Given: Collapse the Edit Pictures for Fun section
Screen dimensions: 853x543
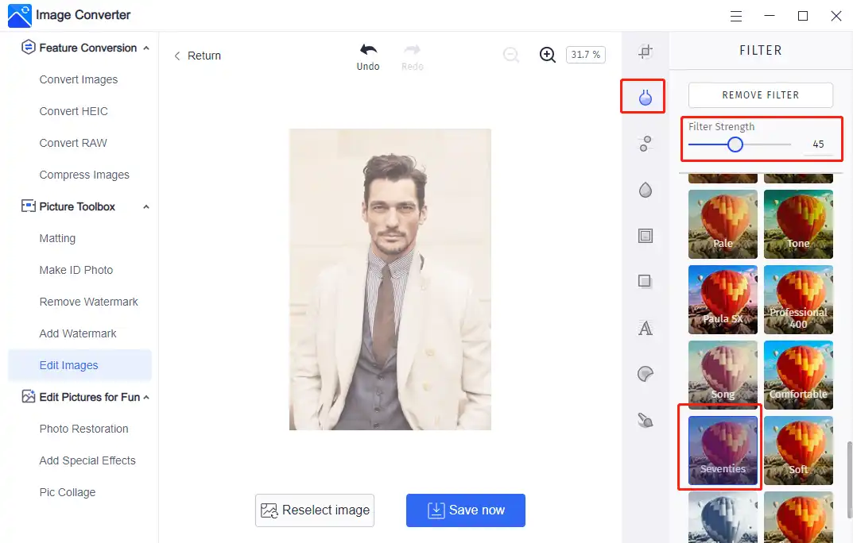Looking at the screenshot, I should (145, 398).
